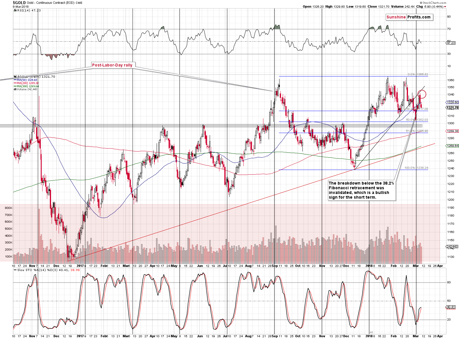This screenshot has width=459, height=339.
Task: Click the 500K volume axis label
Action: (9, 229)
